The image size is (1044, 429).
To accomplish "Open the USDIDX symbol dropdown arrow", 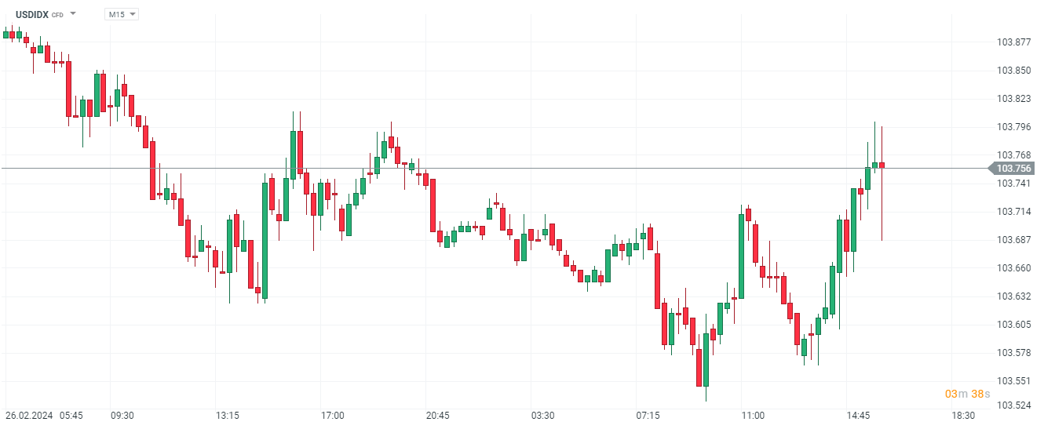I will tap(73, 14).
